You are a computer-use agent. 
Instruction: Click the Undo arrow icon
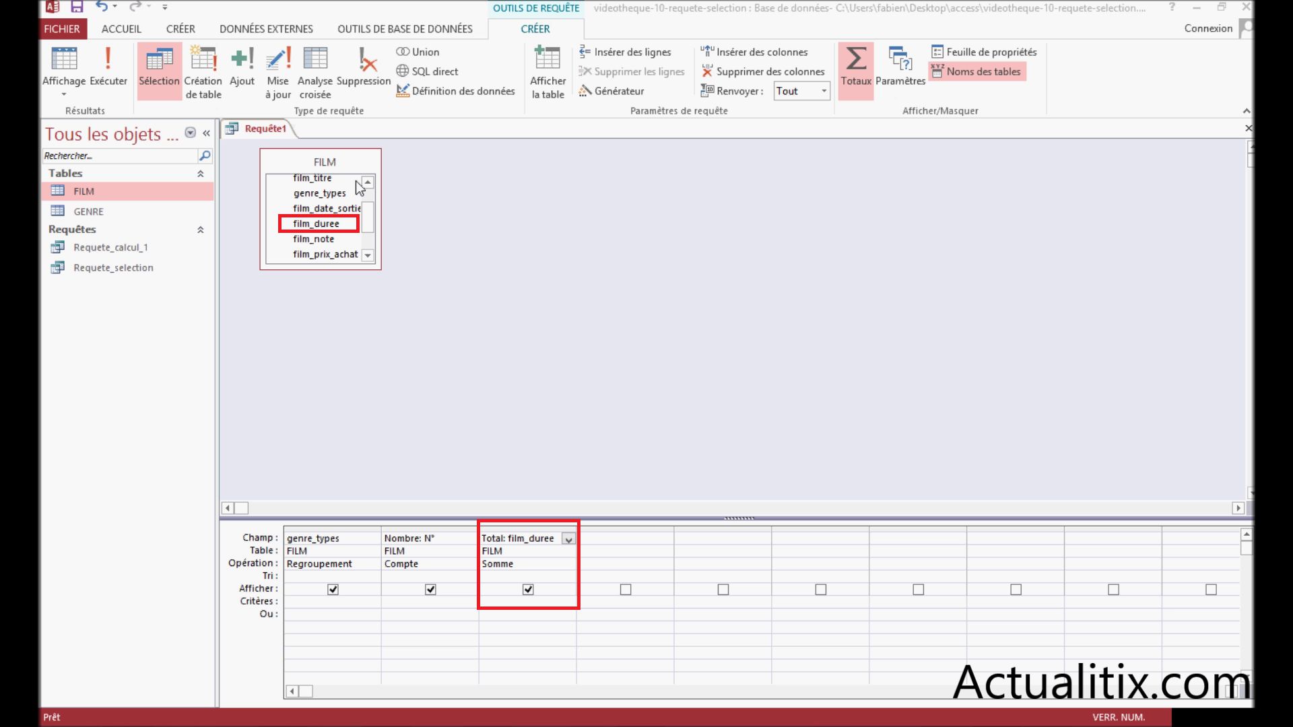click(x=101, y=7)
